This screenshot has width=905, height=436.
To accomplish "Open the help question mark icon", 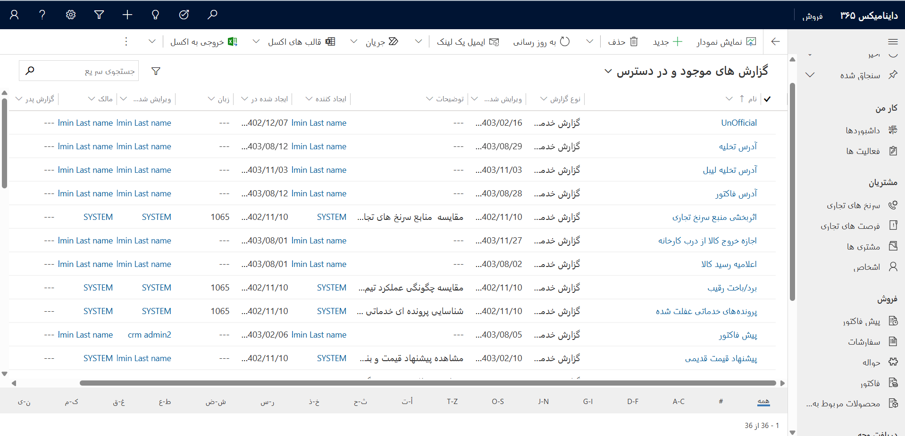I will click(42, 15).
